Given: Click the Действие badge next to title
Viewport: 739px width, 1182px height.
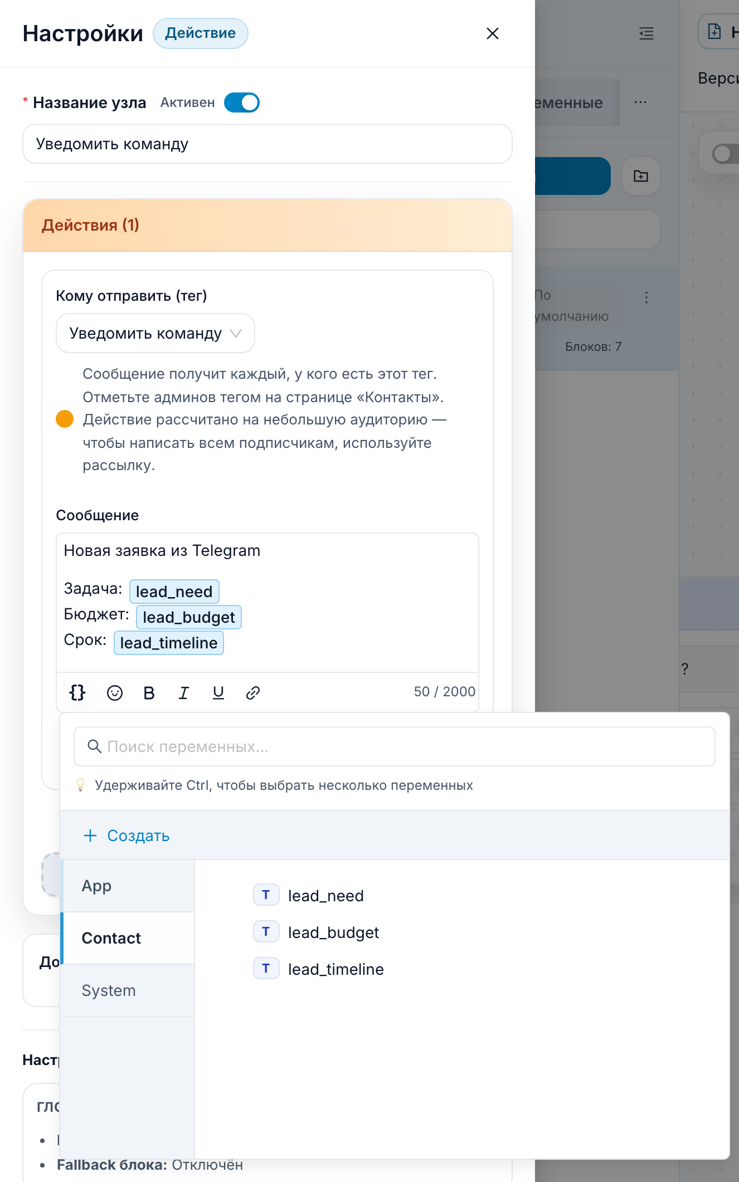Looking at the screenshot, I should tap(201, 33).
